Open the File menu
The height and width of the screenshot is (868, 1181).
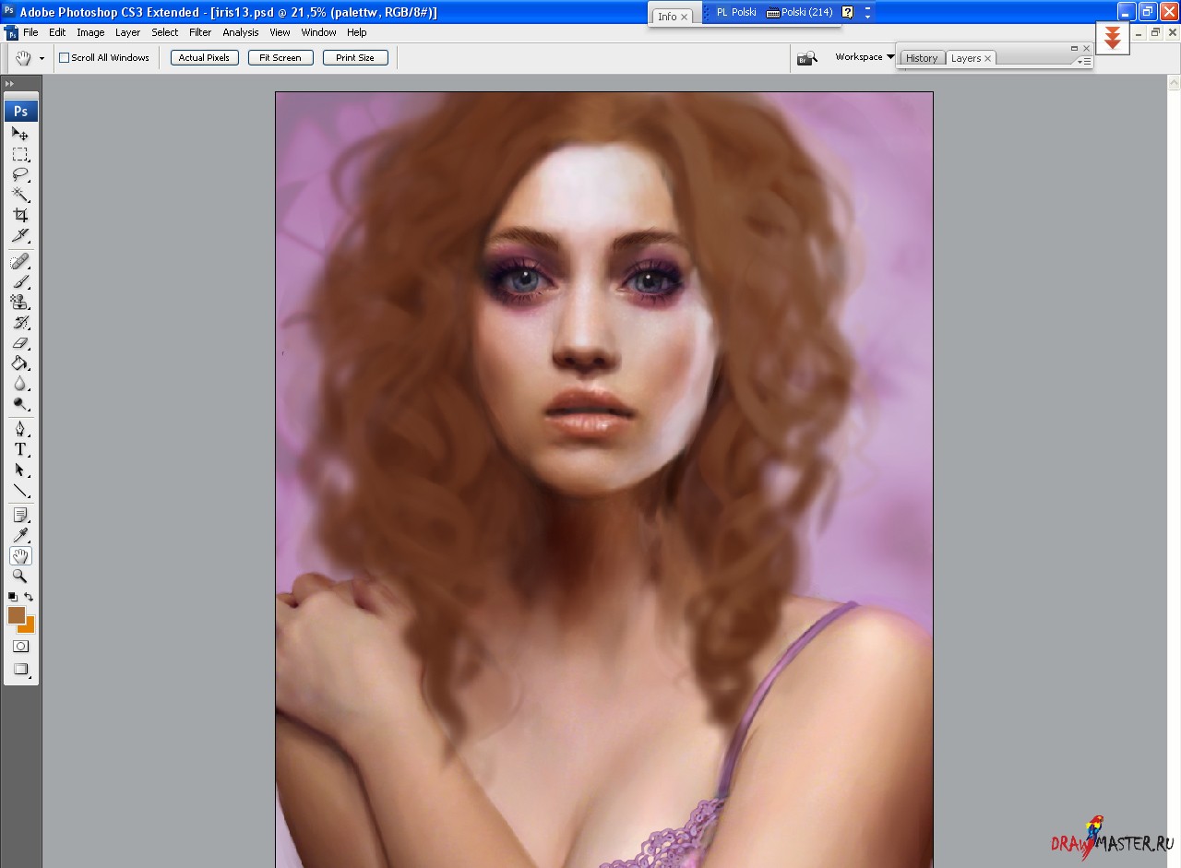(30, 32)
